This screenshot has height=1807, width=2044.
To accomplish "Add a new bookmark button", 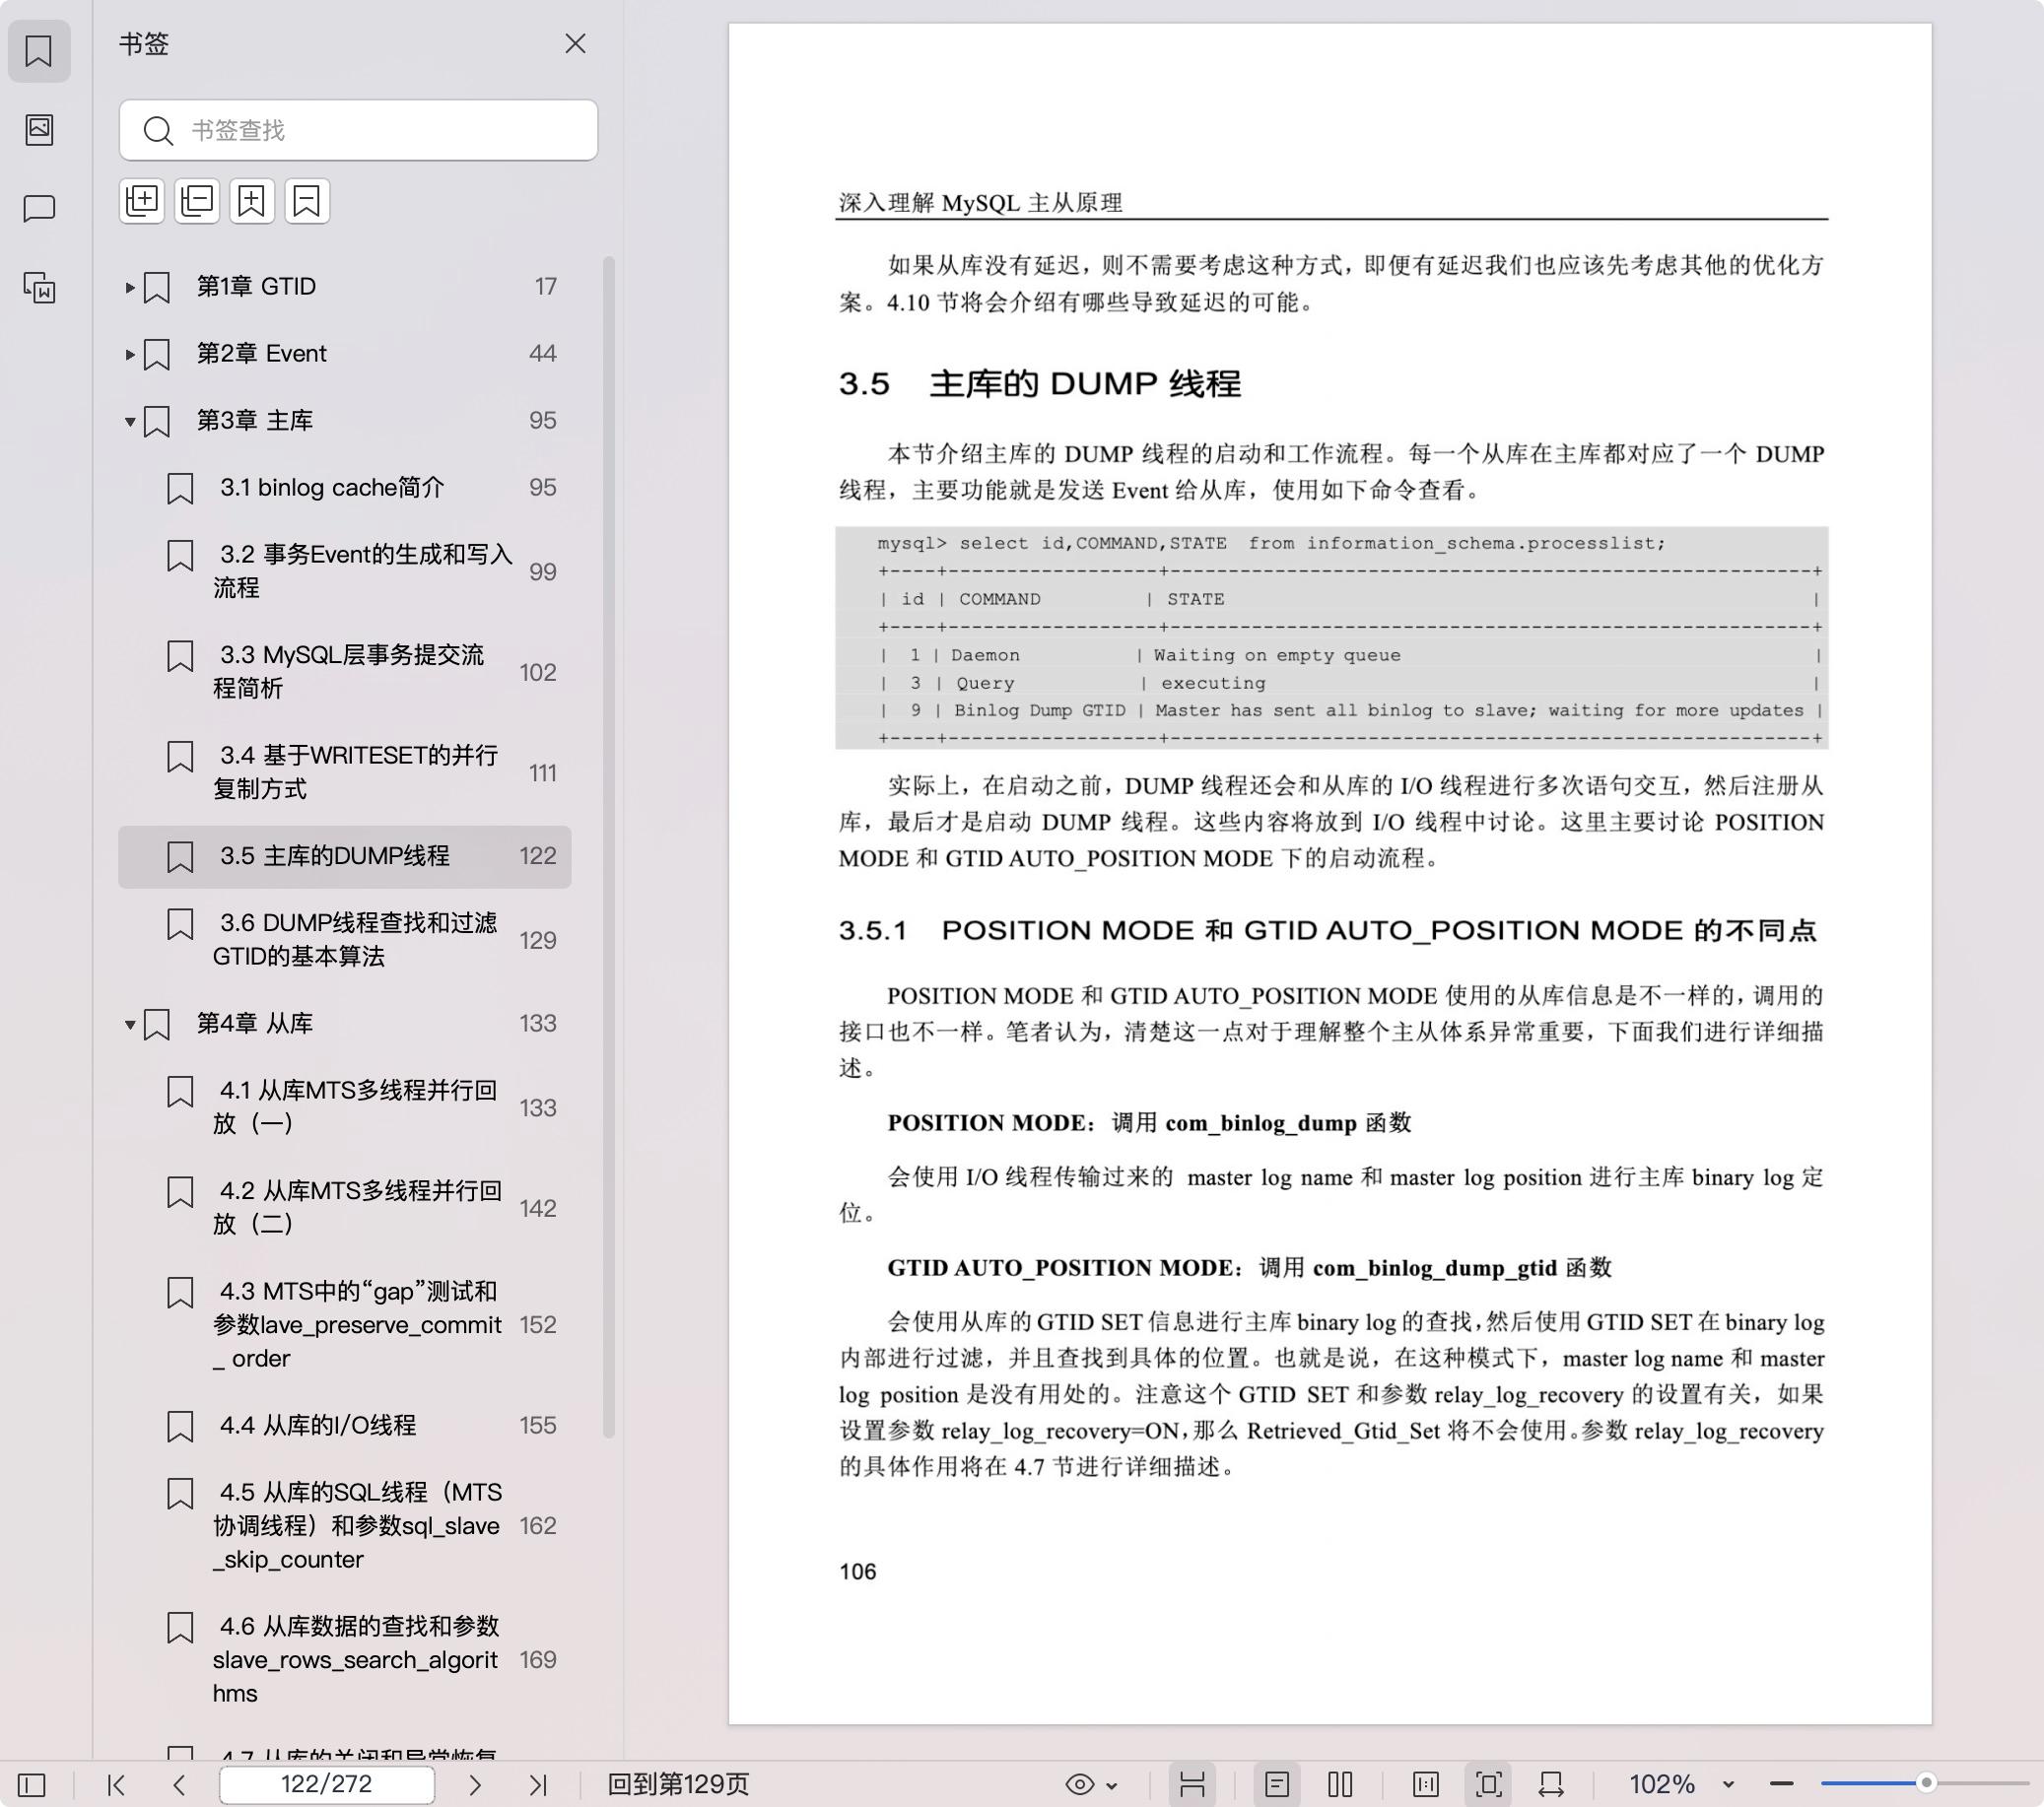I will (x=252, y=201).
